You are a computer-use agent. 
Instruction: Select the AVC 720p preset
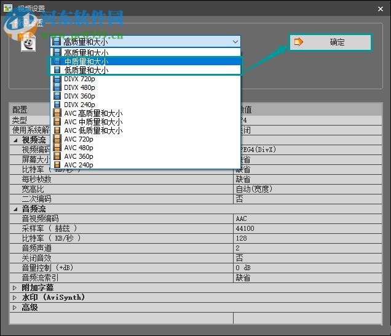(x=145, y=139)
